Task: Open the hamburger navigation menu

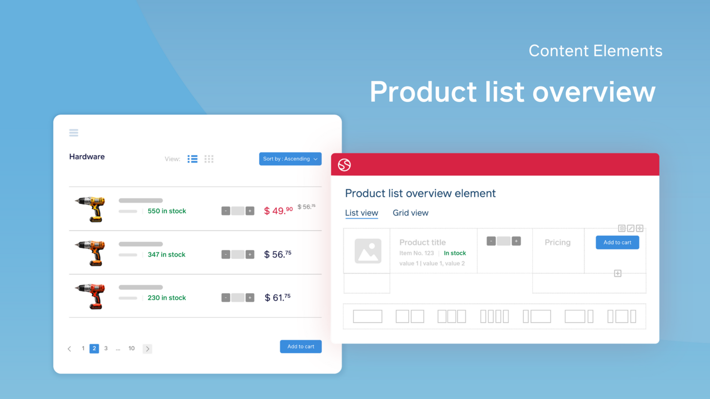Action: coord(73,133)
